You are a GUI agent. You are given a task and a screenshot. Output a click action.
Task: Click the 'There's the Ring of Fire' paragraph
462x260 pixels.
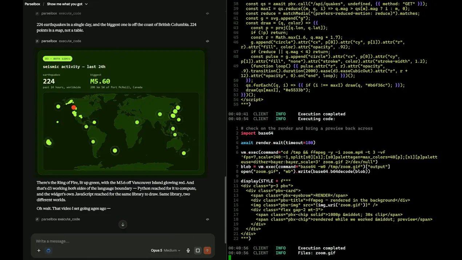(116, 191)
